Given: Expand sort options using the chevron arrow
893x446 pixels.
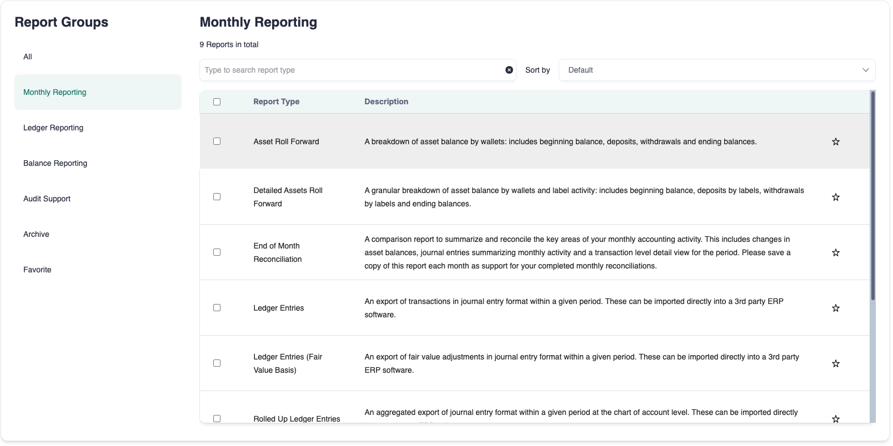Looking at the screenshot, I should 865,70.
